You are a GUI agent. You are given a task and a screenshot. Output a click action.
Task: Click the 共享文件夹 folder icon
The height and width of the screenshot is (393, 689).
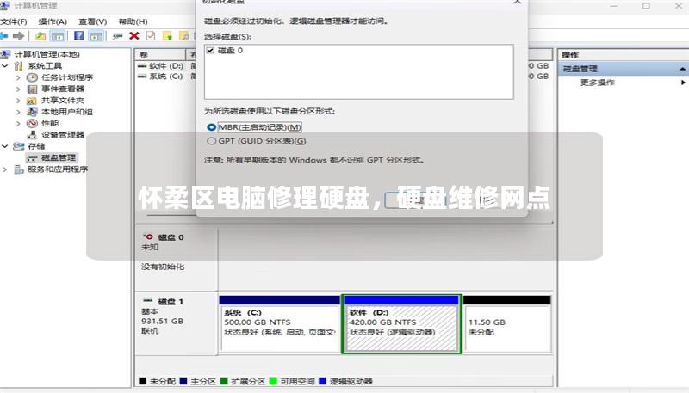pos(32,101)
